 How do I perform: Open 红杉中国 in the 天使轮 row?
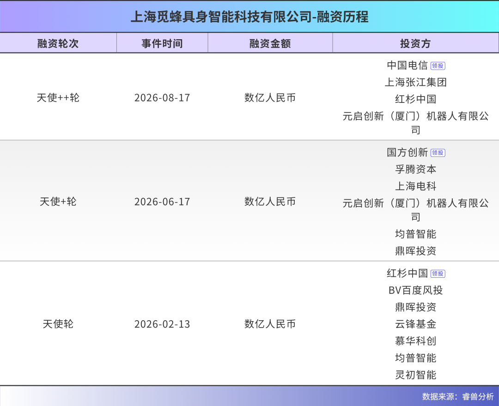pyautogui.click(x=407, y=273)
